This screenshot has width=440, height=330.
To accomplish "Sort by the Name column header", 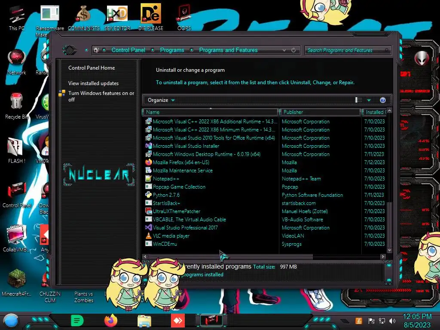I will [x=211, y=112].
